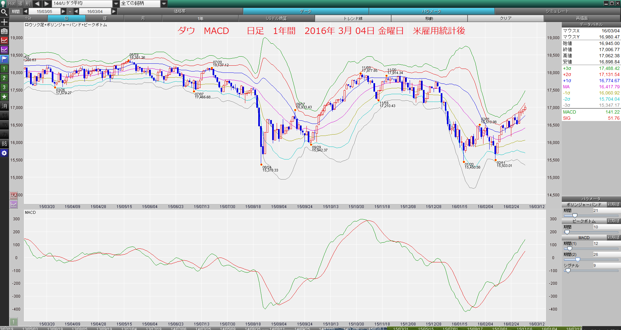621x330 pixels.
Task: Select green preset 1 icon
Action: (x=4, y=69)
